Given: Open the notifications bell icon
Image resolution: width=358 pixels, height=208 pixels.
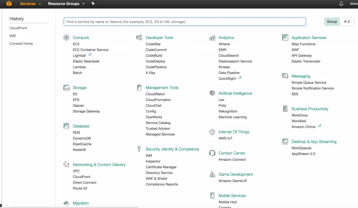Looking at the screenshot, I should click(x=341, y=3).
